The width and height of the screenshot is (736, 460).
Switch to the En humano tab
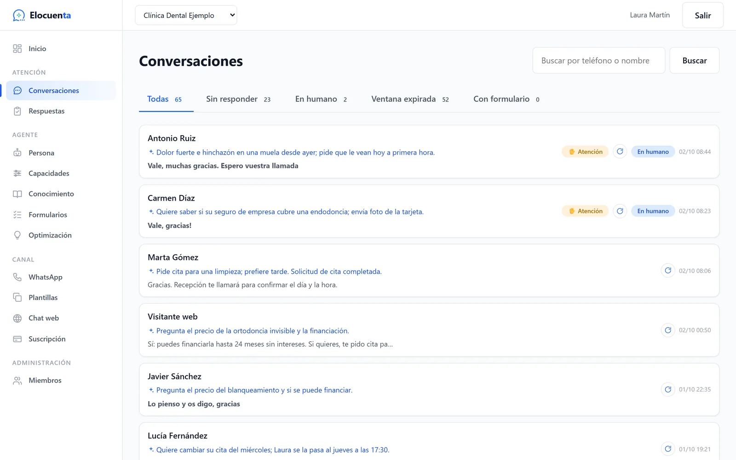coord(321,99)
